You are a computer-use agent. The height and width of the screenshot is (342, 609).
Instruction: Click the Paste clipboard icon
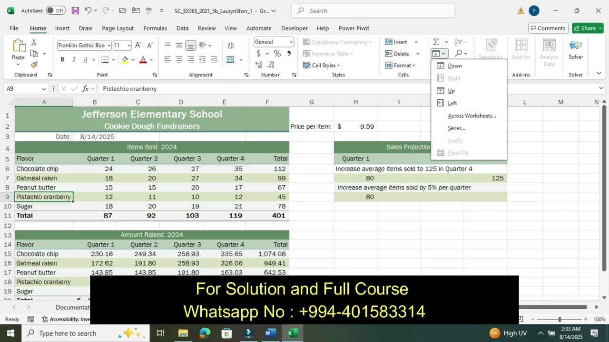tap(19, 46)
